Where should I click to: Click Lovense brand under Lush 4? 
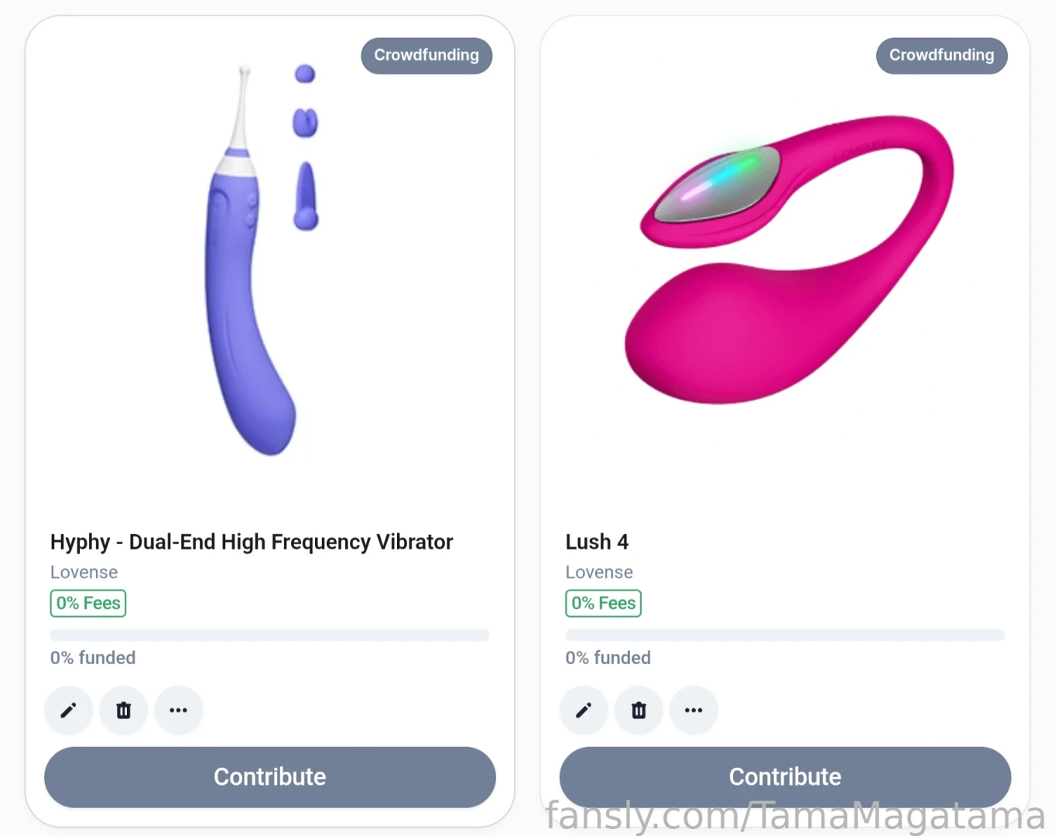click(x=599, y=573)
